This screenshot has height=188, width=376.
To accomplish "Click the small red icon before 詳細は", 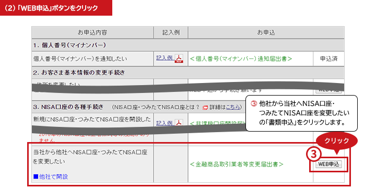I will (205, 108).
